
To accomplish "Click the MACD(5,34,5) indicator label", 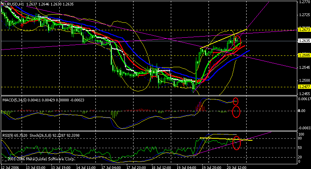I will click(14, 100).
